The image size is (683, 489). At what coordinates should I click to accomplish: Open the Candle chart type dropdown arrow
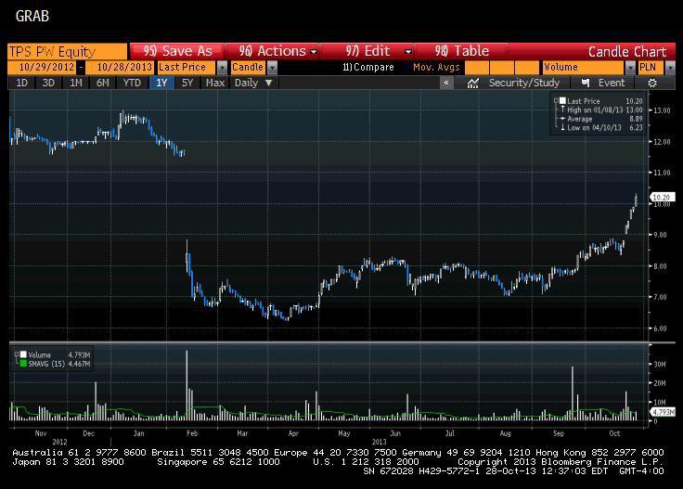pos(272,68)
